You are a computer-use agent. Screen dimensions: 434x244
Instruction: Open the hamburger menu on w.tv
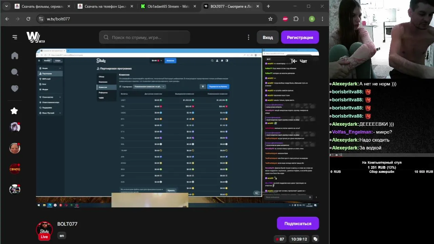pos(15,37)
